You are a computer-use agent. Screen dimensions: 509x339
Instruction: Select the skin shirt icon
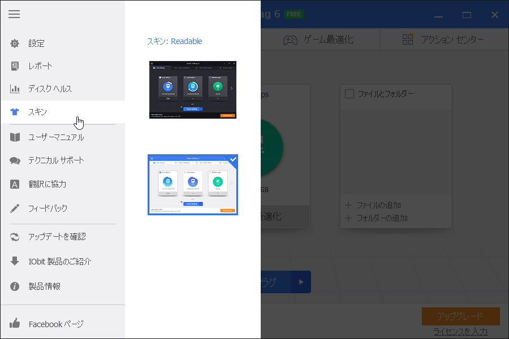click(15, 111)
